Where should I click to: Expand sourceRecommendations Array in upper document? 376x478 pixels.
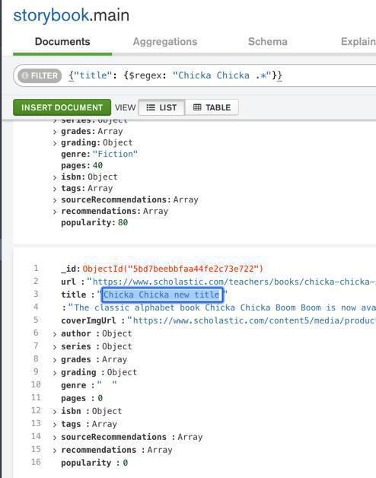click(x=55, y=200)
